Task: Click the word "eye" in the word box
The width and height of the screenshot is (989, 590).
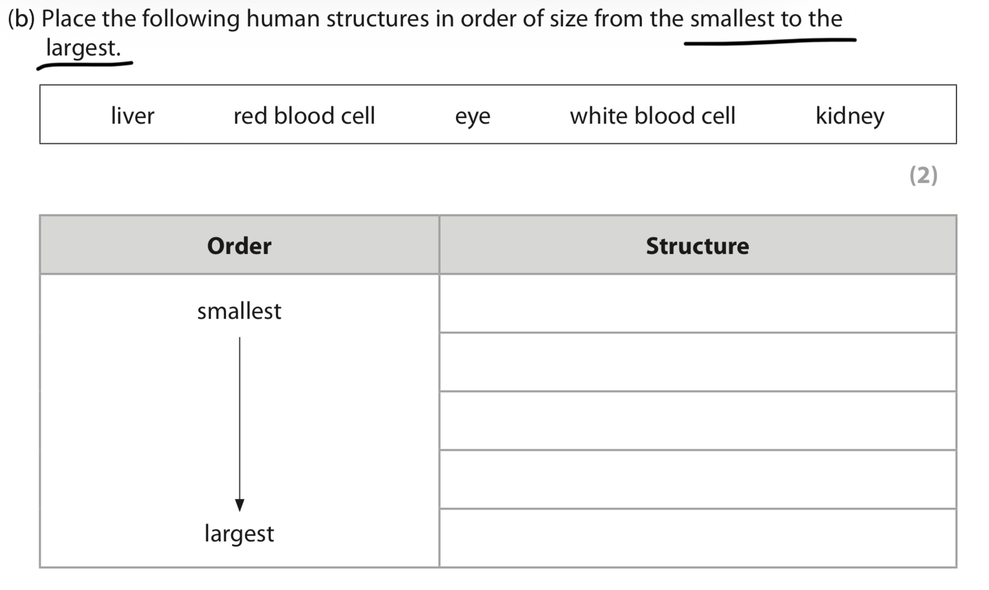Action: [x=472, y=116]
